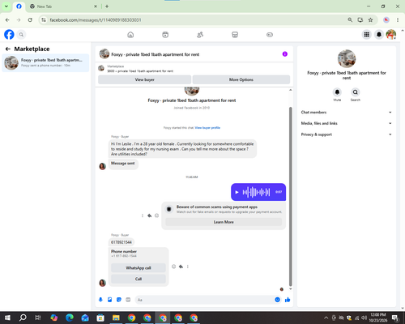The width and height of the screenshot is (405, 324).
Task: Click the chat scrollbar
Action: coord(291,196)
